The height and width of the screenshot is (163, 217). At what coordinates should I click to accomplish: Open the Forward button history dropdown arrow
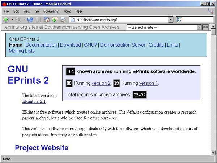coord(24,19)
